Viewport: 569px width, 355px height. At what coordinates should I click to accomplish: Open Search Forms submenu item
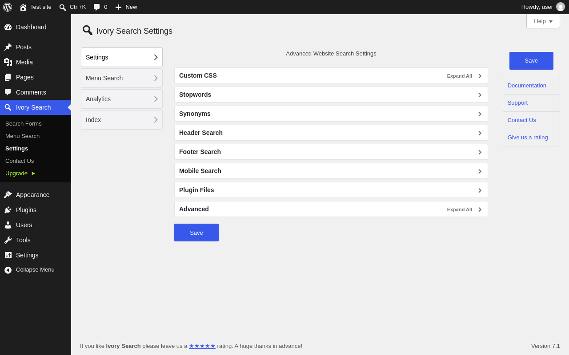[x=24, y=123]
